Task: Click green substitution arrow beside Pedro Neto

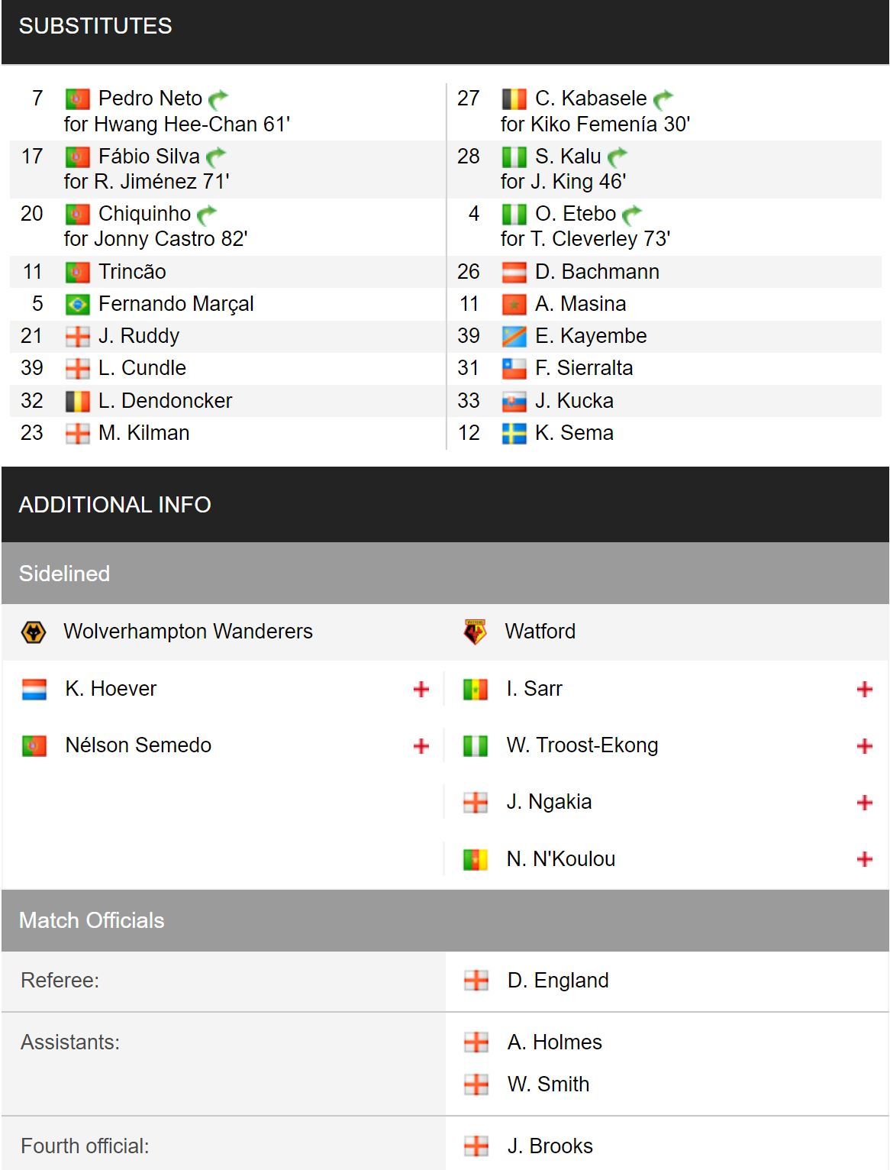Action: 218,99
